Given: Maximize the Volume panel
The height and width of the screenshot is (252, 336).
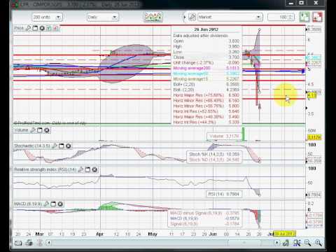Looking at the screenshot, I should coord(40,130).
